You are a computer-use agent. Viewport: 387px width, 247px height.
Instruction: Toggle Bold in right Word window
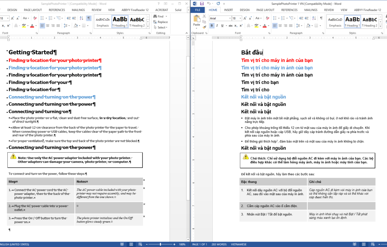point(212,26)
